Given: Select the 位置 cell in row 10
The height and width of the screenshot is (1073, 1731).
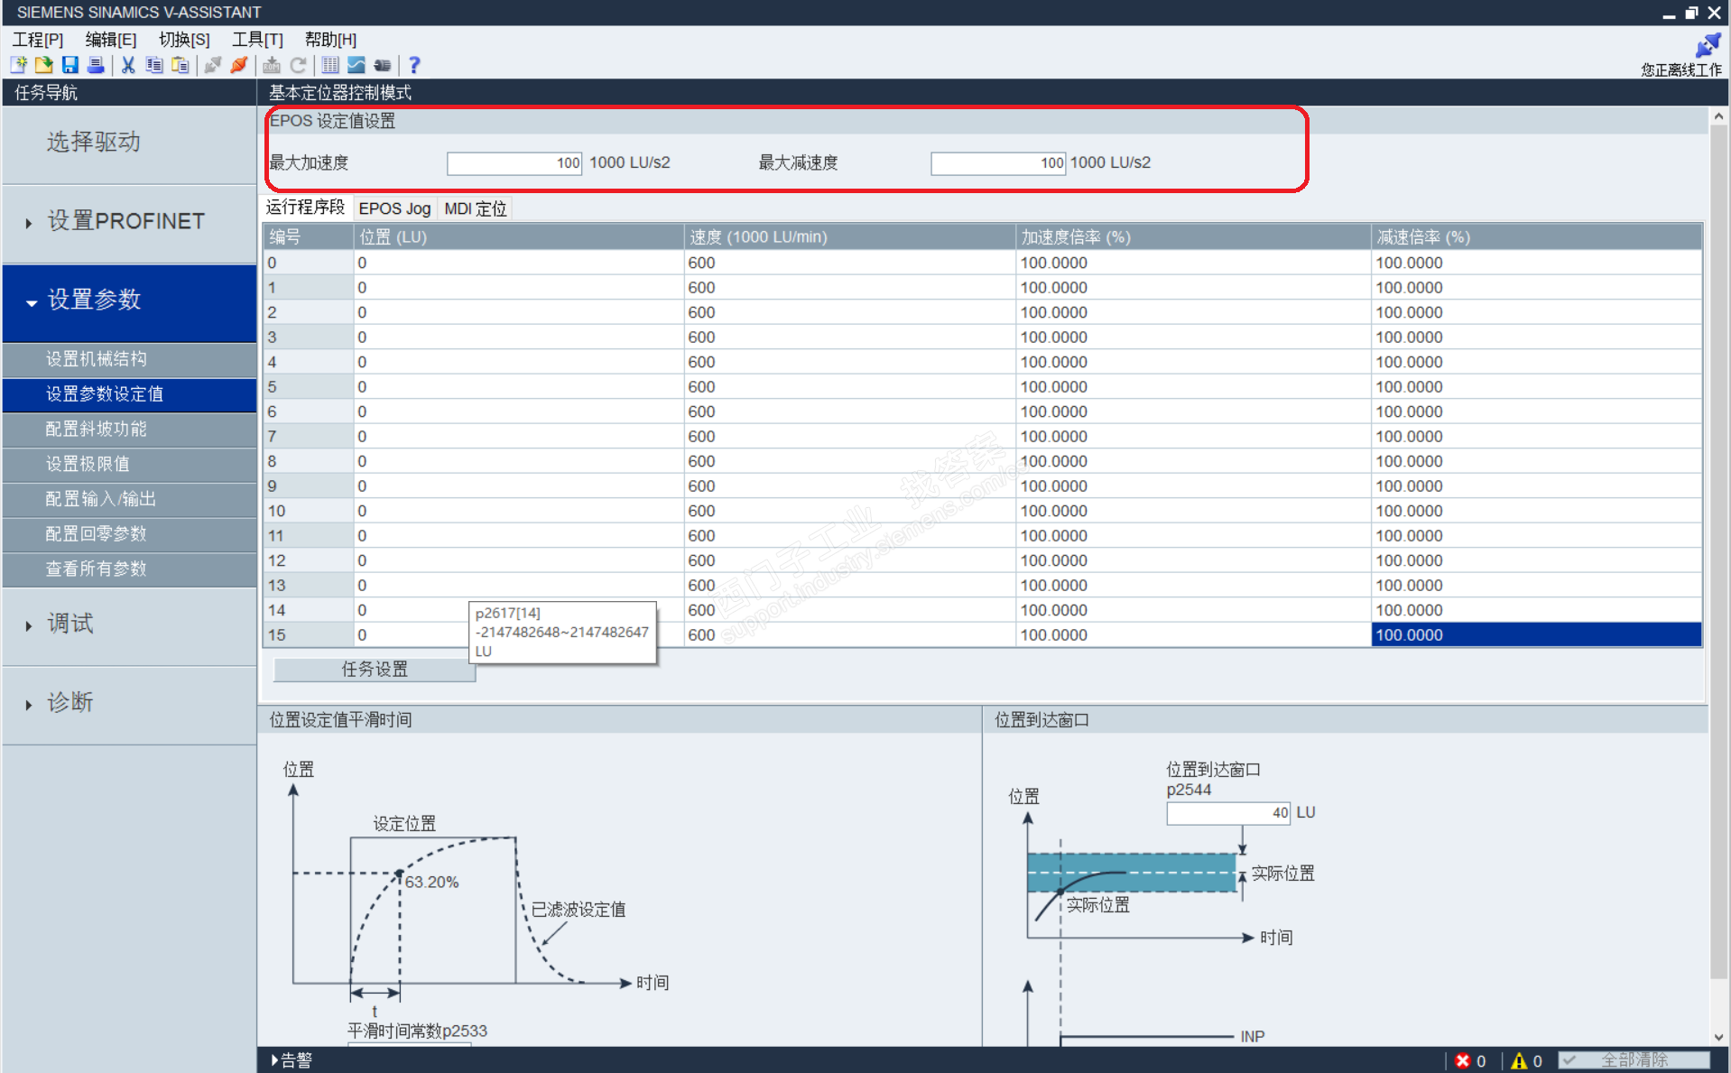Looking at the screenshot, I should pos(519,511).
